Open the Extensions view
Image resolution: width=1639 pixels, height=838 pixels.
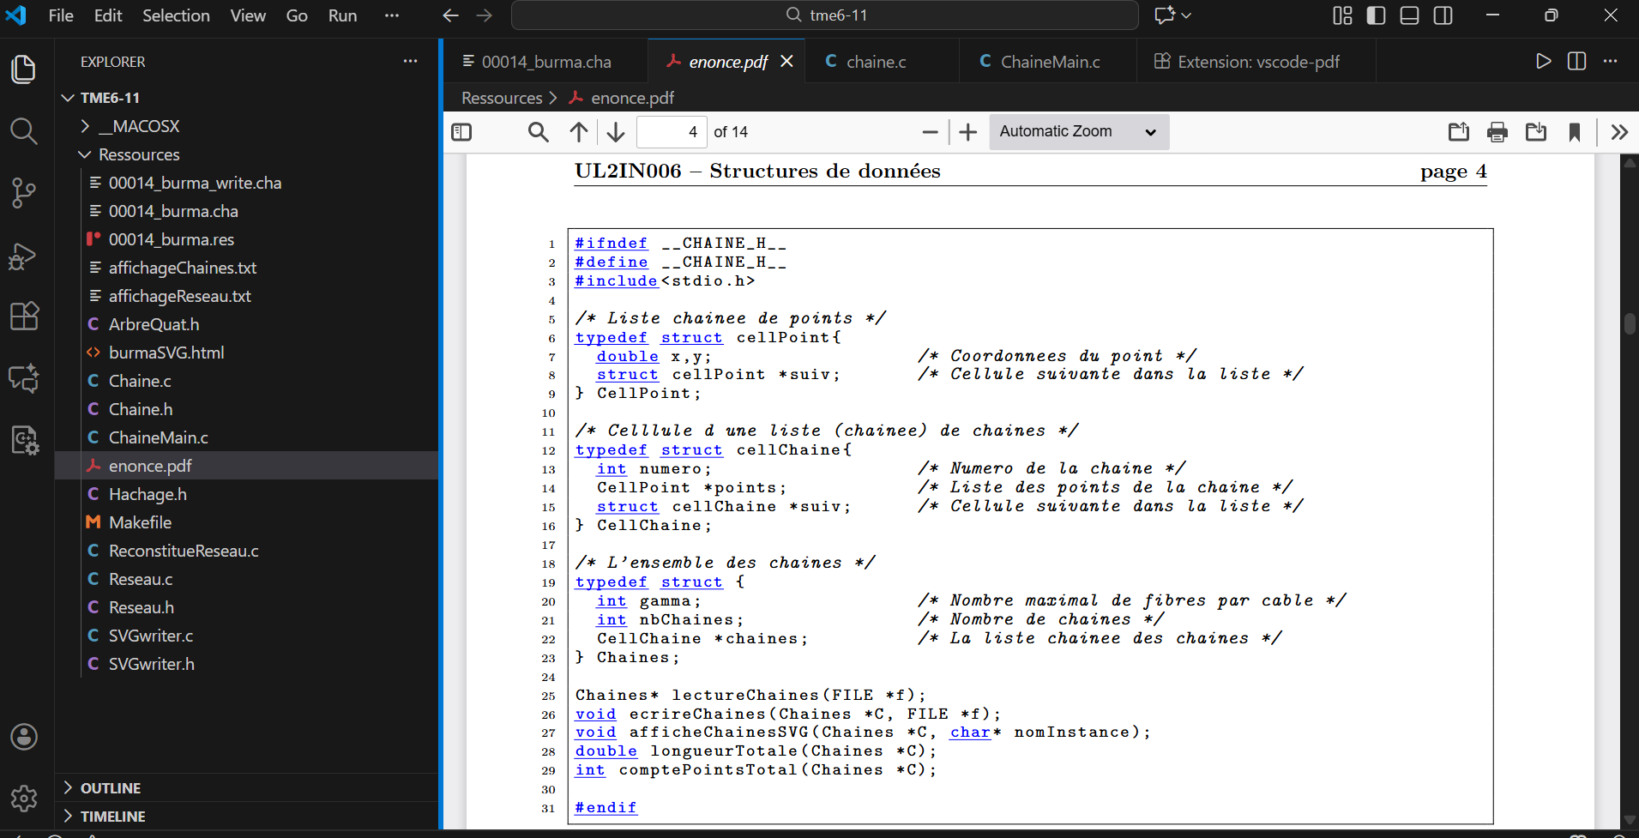pos(23,317)
